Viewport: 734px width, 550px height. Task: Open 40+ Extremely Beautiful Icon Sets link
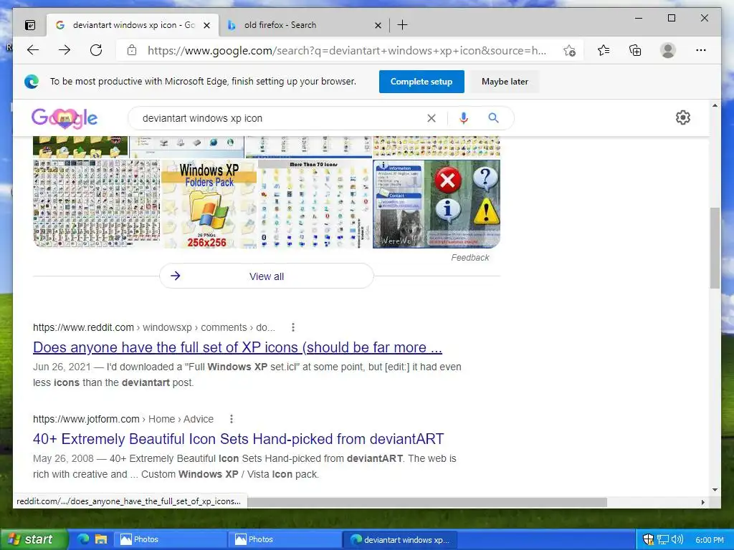pos(238,439)
